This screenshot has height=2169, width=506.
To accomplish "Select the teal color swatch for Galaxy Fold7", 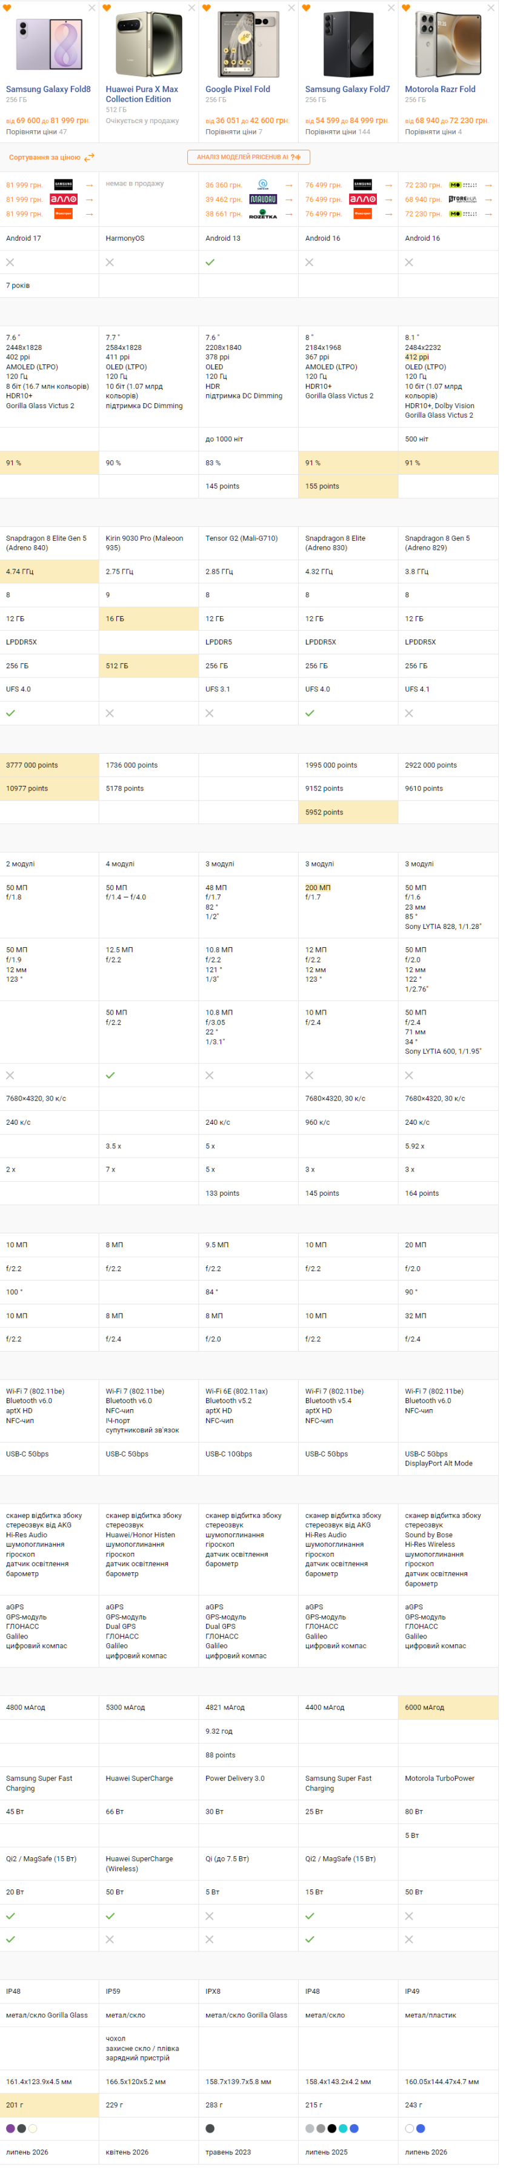I will (x=342, y=2128).
